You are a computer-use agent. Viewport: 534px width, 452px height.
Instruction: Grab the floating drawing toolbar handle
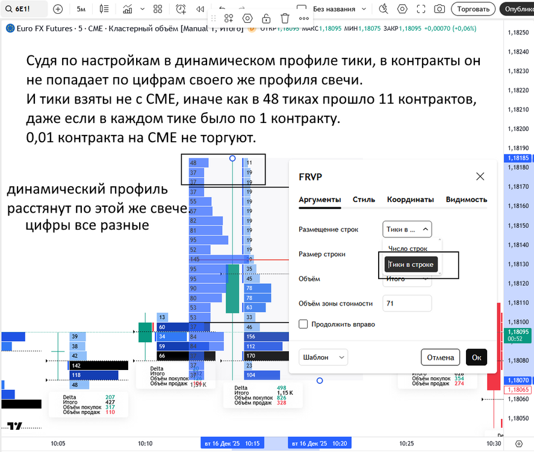[x=214, y=19]
